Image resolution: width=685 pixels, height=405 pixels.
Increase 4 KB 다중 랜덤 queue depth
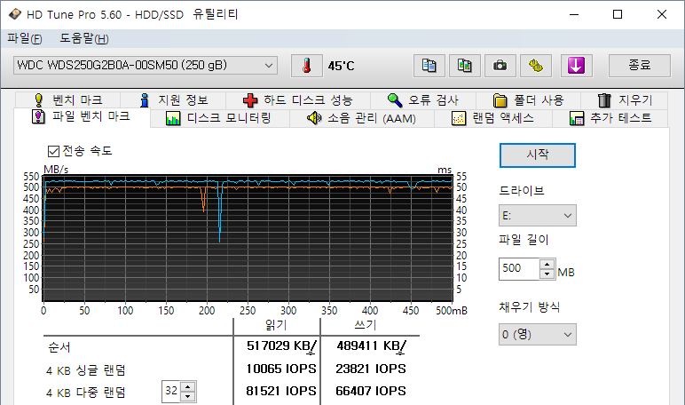(188, 387)
